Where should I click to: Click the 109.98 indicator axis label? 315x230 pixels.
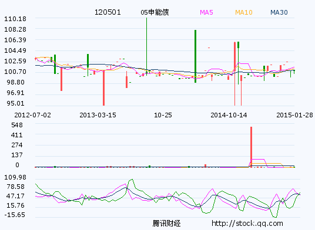(x=15, y=177)
